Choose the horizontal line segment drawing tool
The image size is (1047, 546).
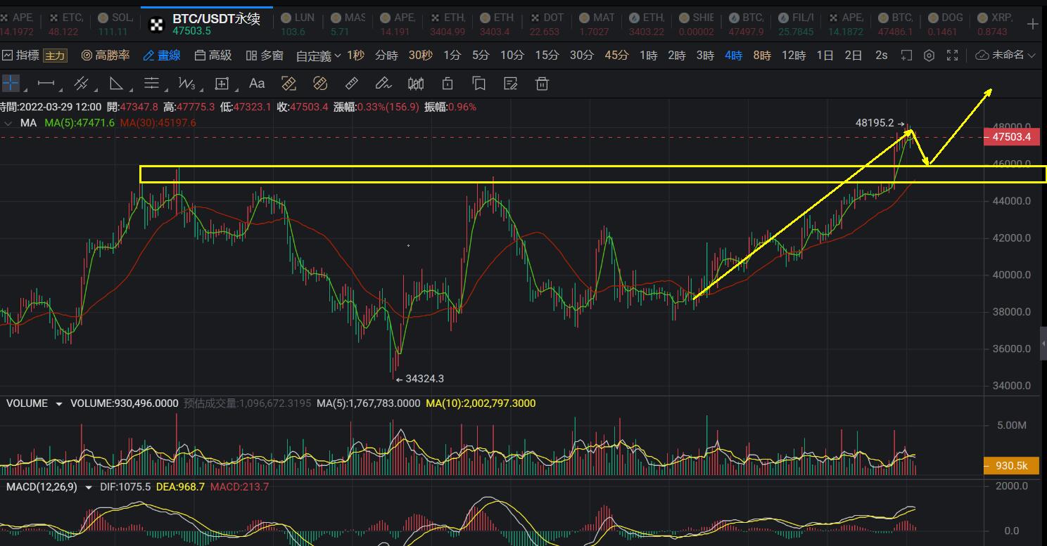46,84
